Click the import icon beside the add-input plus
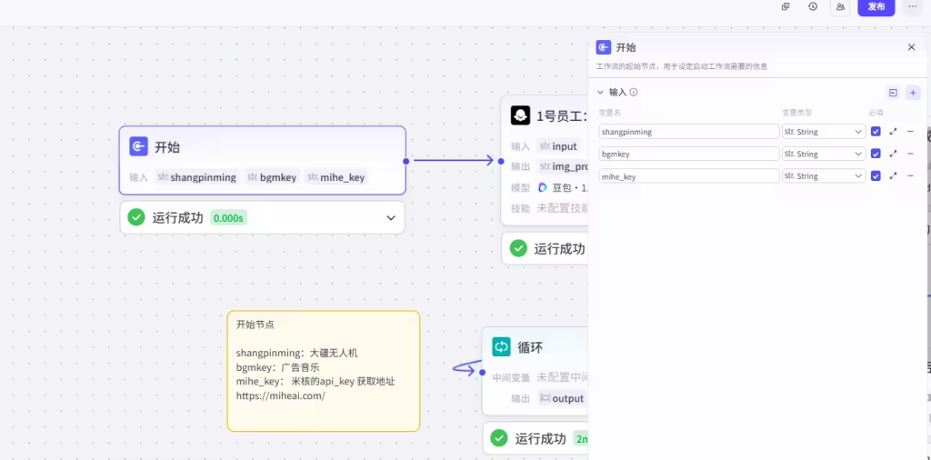The width and height of the screenshot is (931, 460). pos(893,93)
